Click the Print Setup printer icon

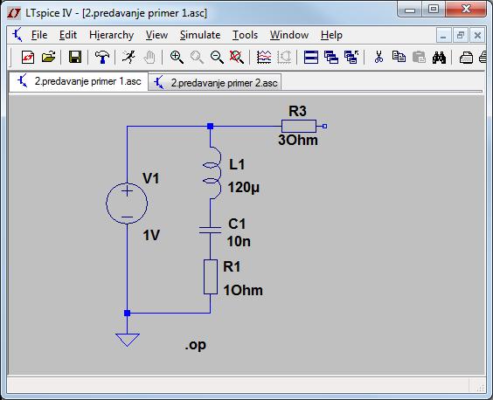[466, 58]
